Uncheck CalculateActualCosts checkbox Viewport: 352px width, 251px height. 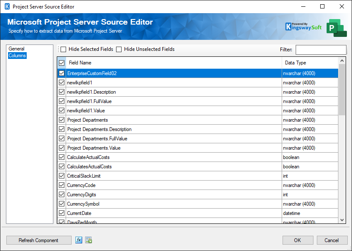tap(61, 157)
